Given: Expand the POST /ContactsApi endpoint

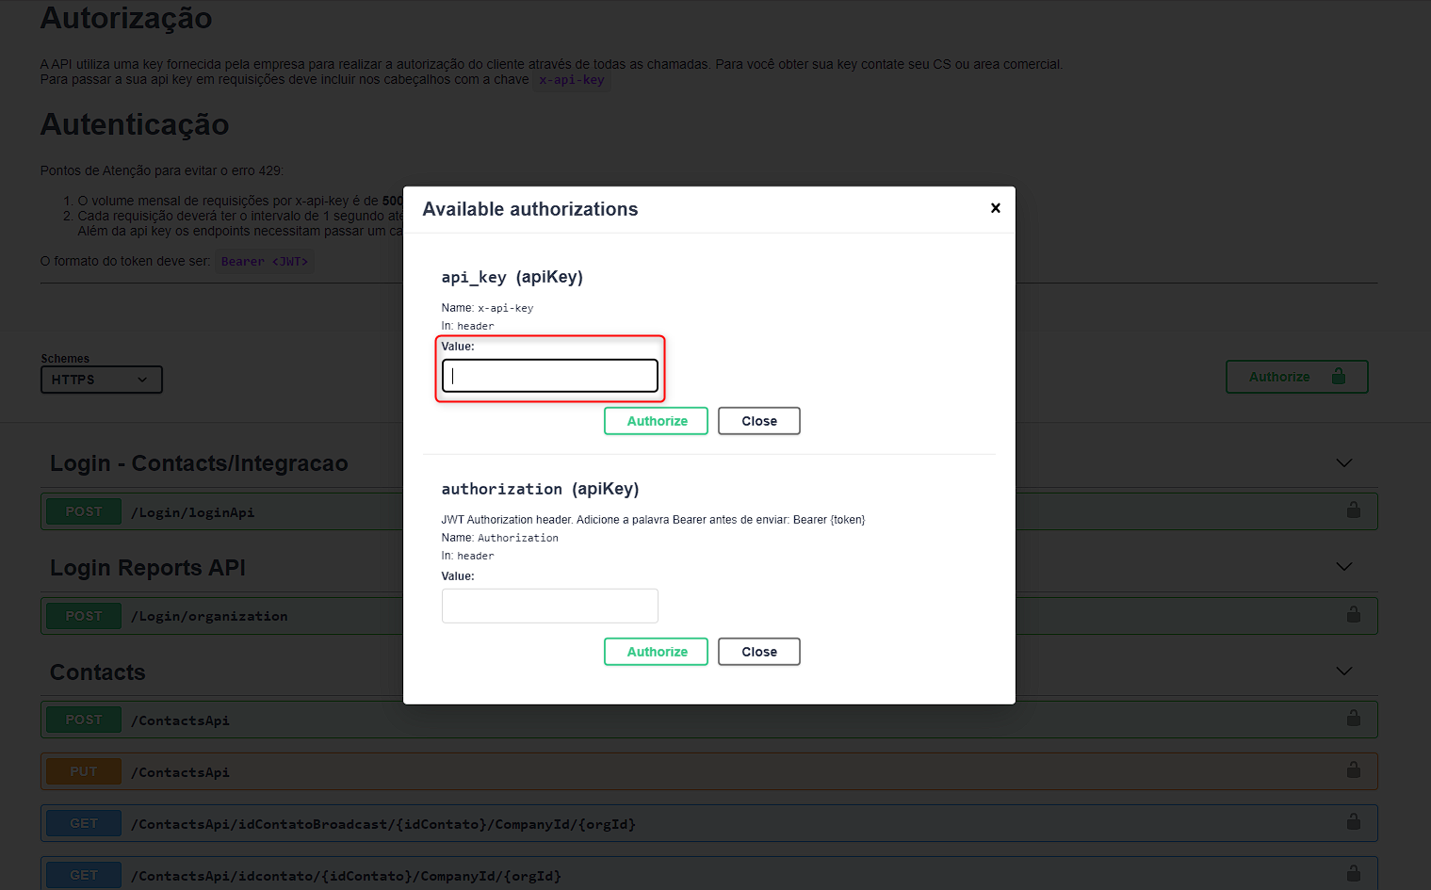Looking at the screenshot, I should pyautogui.click(x=708, y=720).
